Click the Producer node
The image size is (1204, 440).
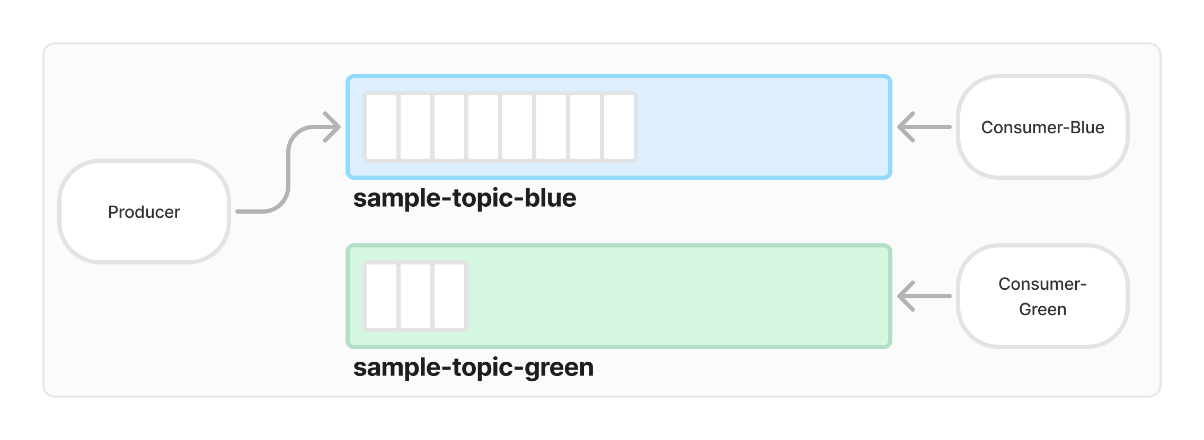144,212
